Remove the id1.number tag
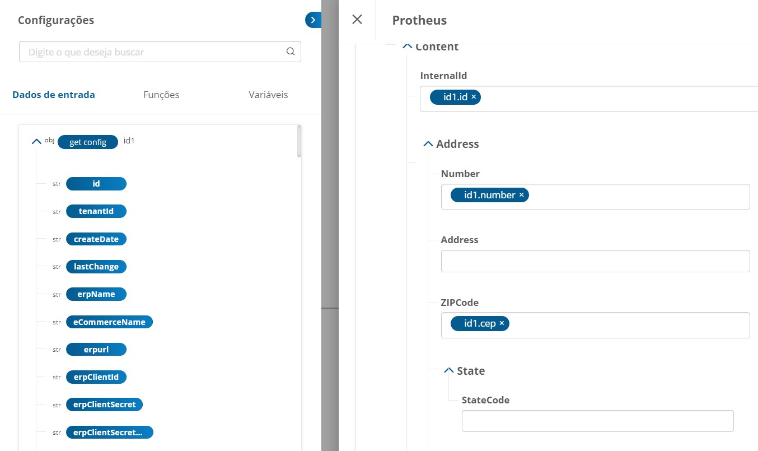 521,195
